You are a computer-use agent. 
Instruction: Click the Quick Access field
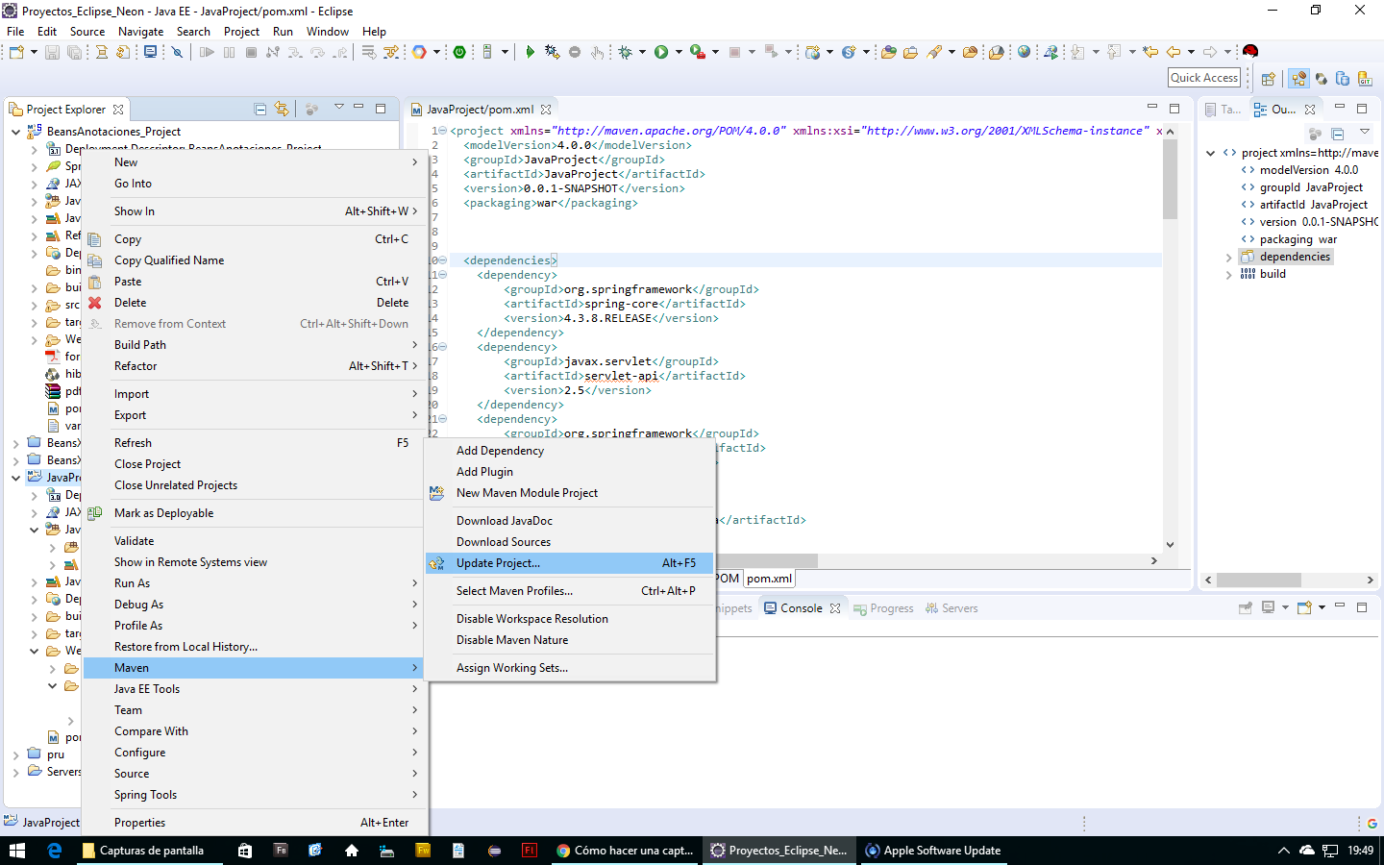click(1204, 78)
